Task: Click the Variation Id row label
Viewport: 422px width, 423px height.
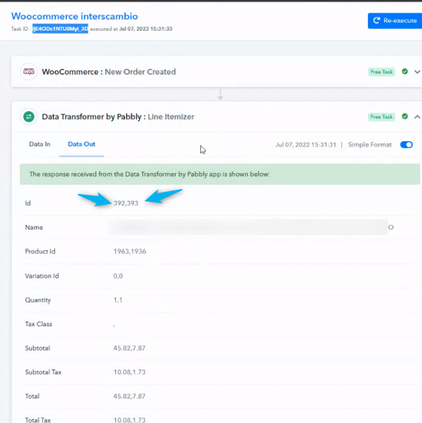Action: (x=42, y=276)
